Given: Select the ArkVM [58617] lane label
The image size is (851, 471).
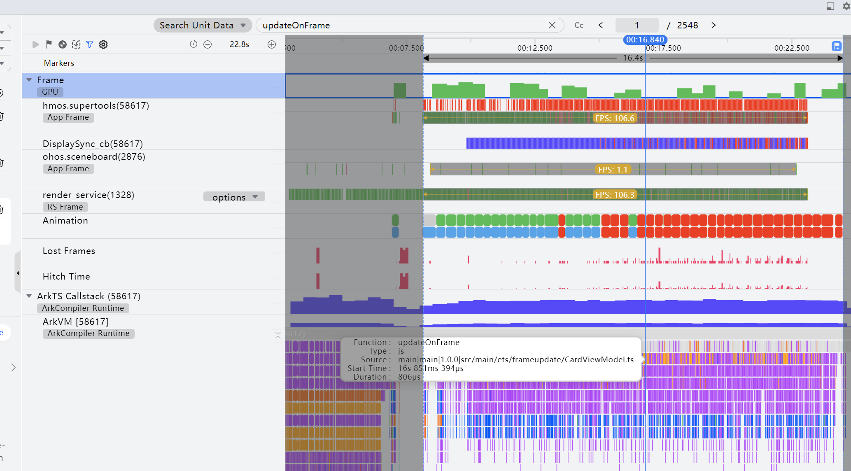Looking at the screenshot, I should [x=76, y=322].
